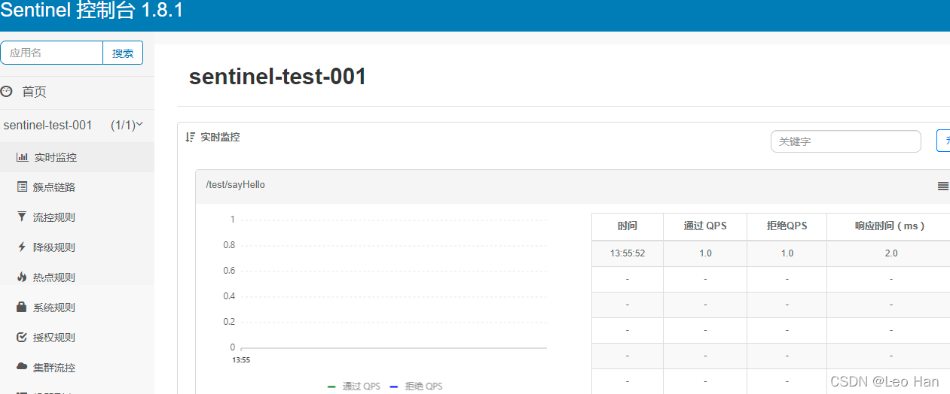Image resolution: width=950 pixels, height=394 pixels.
Task: Click the real-time monitoring bar chart icon
Action: tap(22, 157)
